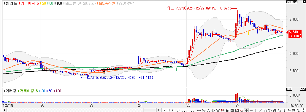Click the letter A text-size icon
Image resolution: width=306 pixels, height=112 pixels.
(208, 110)
